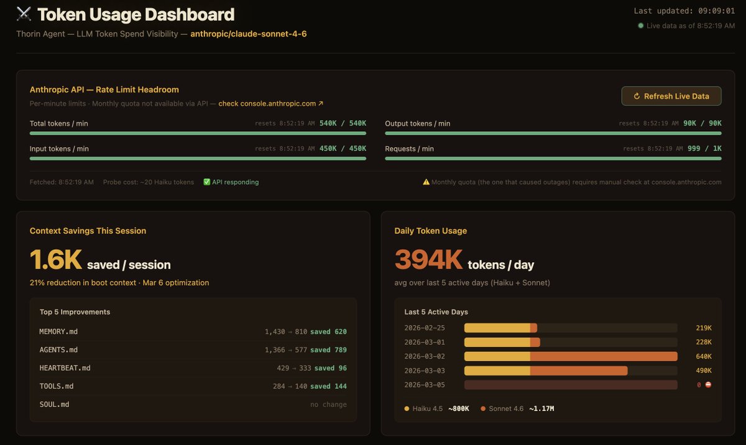Click the saved 789 value
Viewport: 746px width, 445px height.
coord(328,350)
